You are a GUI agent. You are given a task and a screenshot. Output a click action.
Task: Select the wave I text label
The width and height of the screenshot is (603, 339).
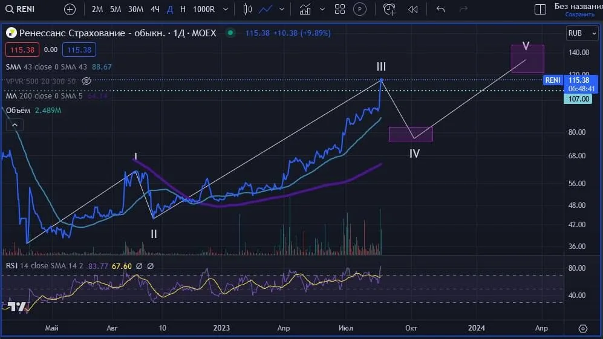tap(135, 156)
